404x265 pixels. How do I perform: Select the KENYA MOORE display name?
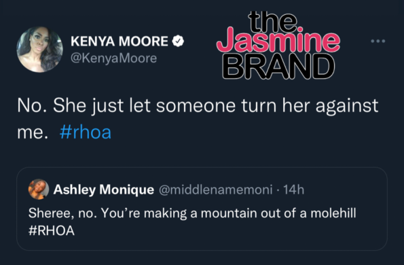pos(120,41)
